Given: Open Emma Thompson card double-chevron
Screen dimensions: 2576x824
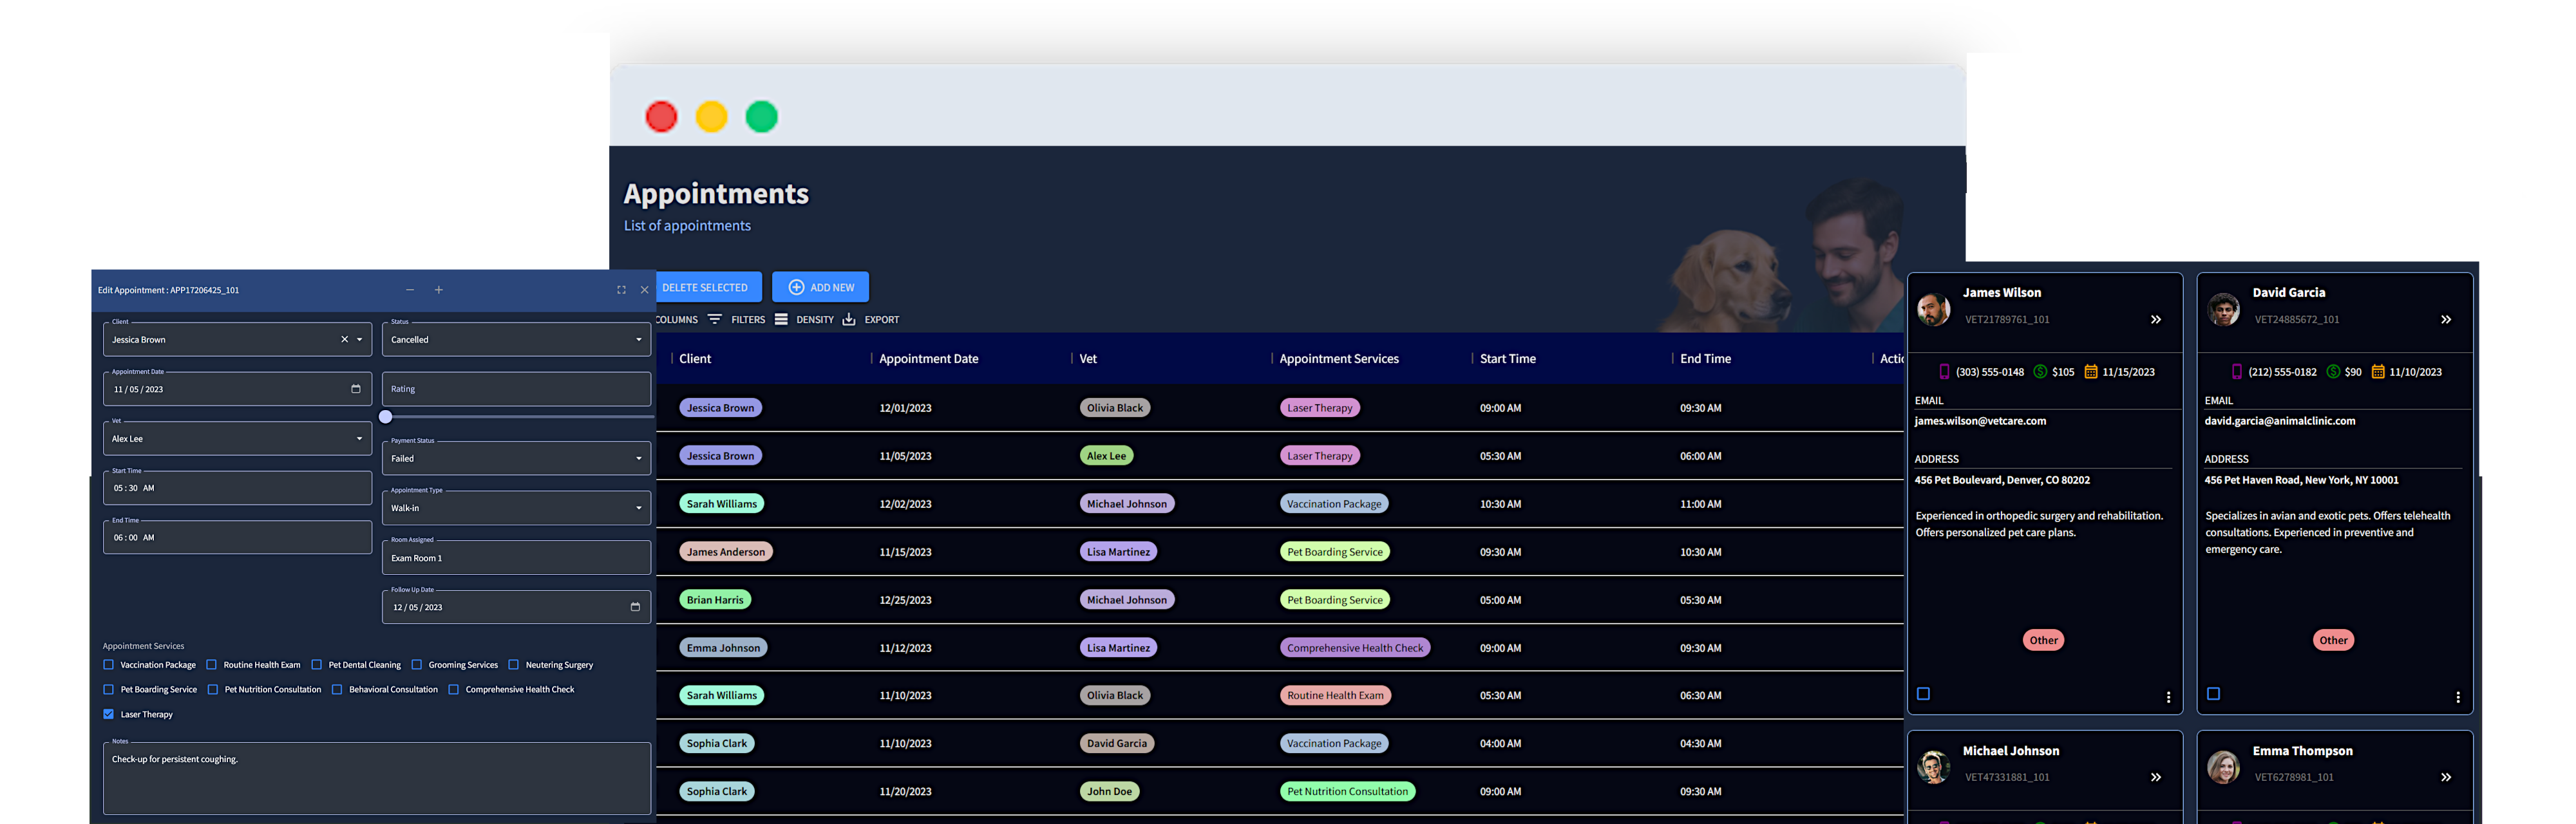Looking at the screenshot, I should click(x=2446, y=777).
